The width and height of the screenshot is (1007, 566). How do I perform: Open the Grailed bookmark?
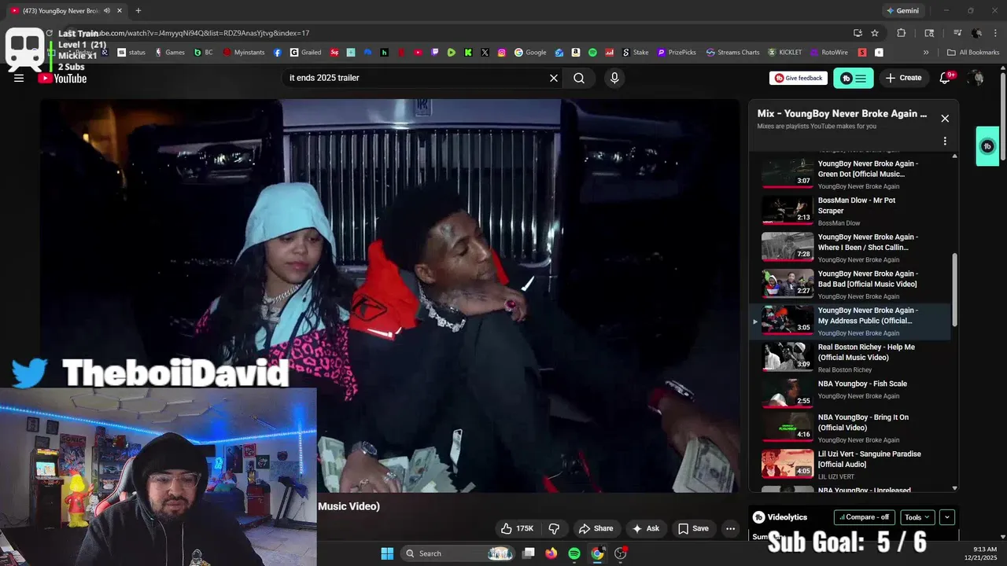click(x=305, y=53)
